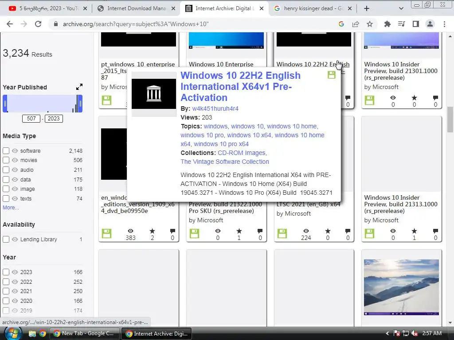The width and height of the screenshot is (454, 340).
Task: Check the software media type checkbox
Action: click(x=6, y=151)
